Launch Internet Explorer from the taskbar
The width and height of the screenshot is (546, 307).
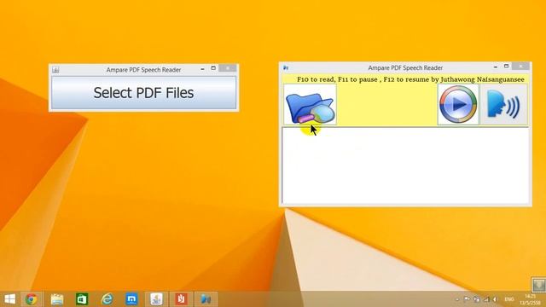[107, 299]
